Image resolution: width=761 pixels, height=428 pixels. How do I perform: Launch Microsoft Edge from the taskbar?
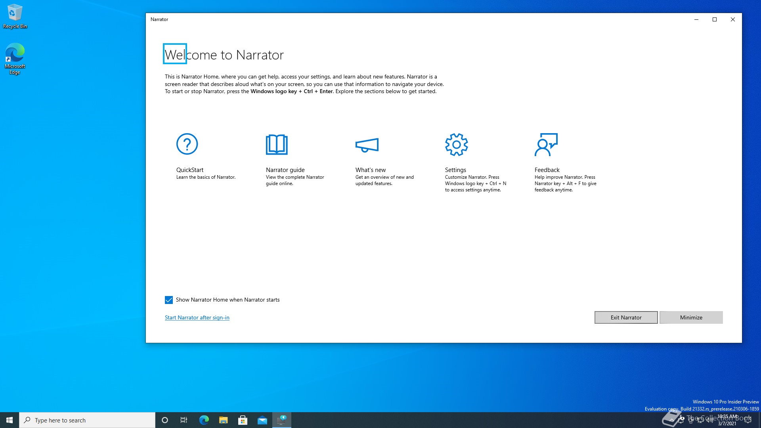tap(204, 420)
